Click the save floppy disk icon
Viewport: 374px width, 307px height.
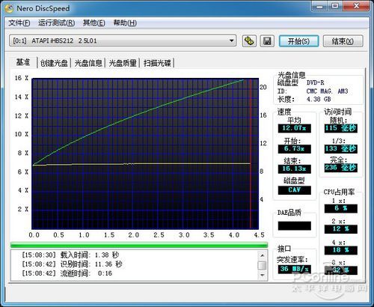pyautogui.click(x=267, y=41)
